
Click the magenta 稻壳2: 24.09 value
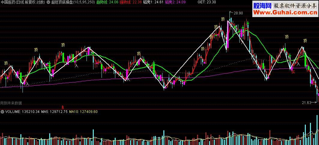coord(175,2)
